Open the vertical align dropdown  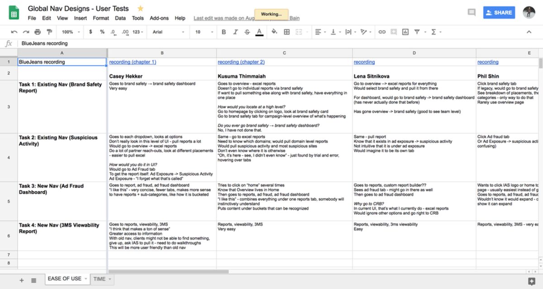point(335,32)
